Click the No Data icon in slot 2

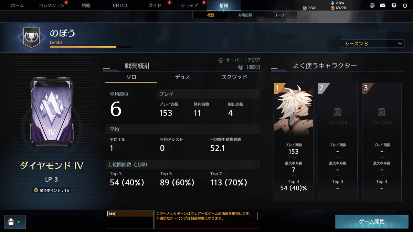(x=337, y=112)
